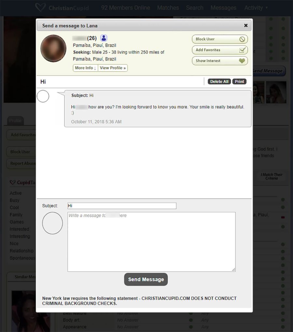Click the Report Abuse button in the sidebar
Viewport: 293px width, 332px height.
[x=21, y=164]
